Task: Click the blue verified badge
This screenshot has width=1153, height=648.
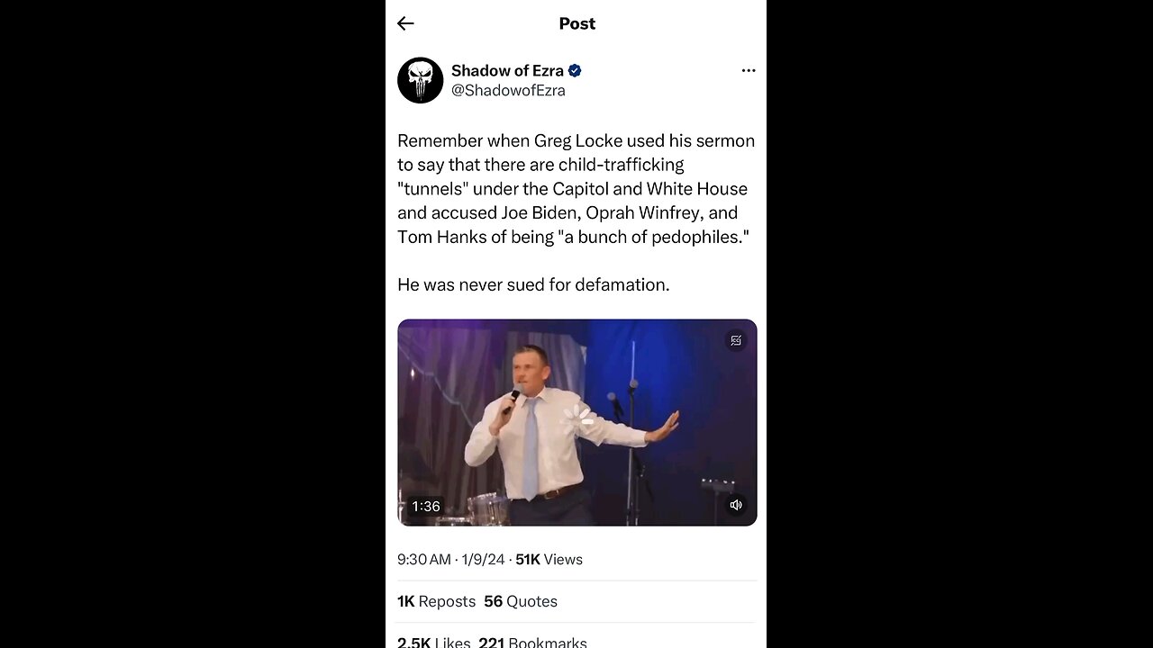Action: [x=575, y=71]
